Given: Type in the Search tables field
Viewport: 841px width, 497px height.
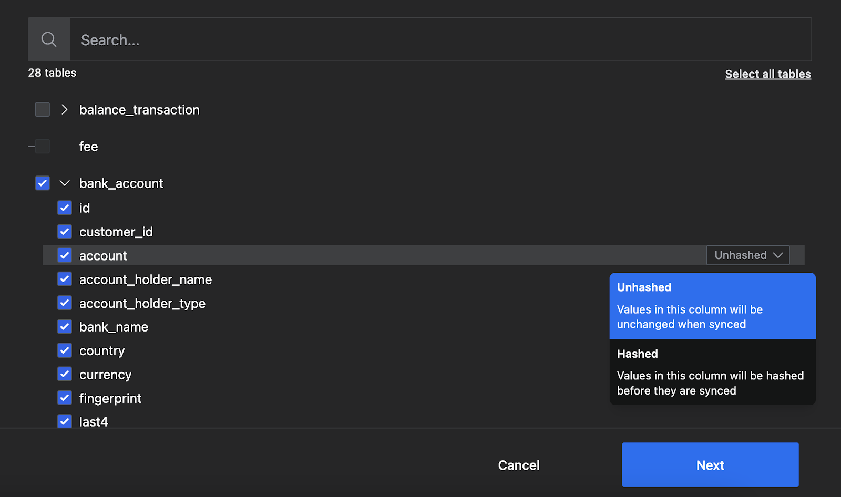Looking at the screenshot, I should point(440,40).
